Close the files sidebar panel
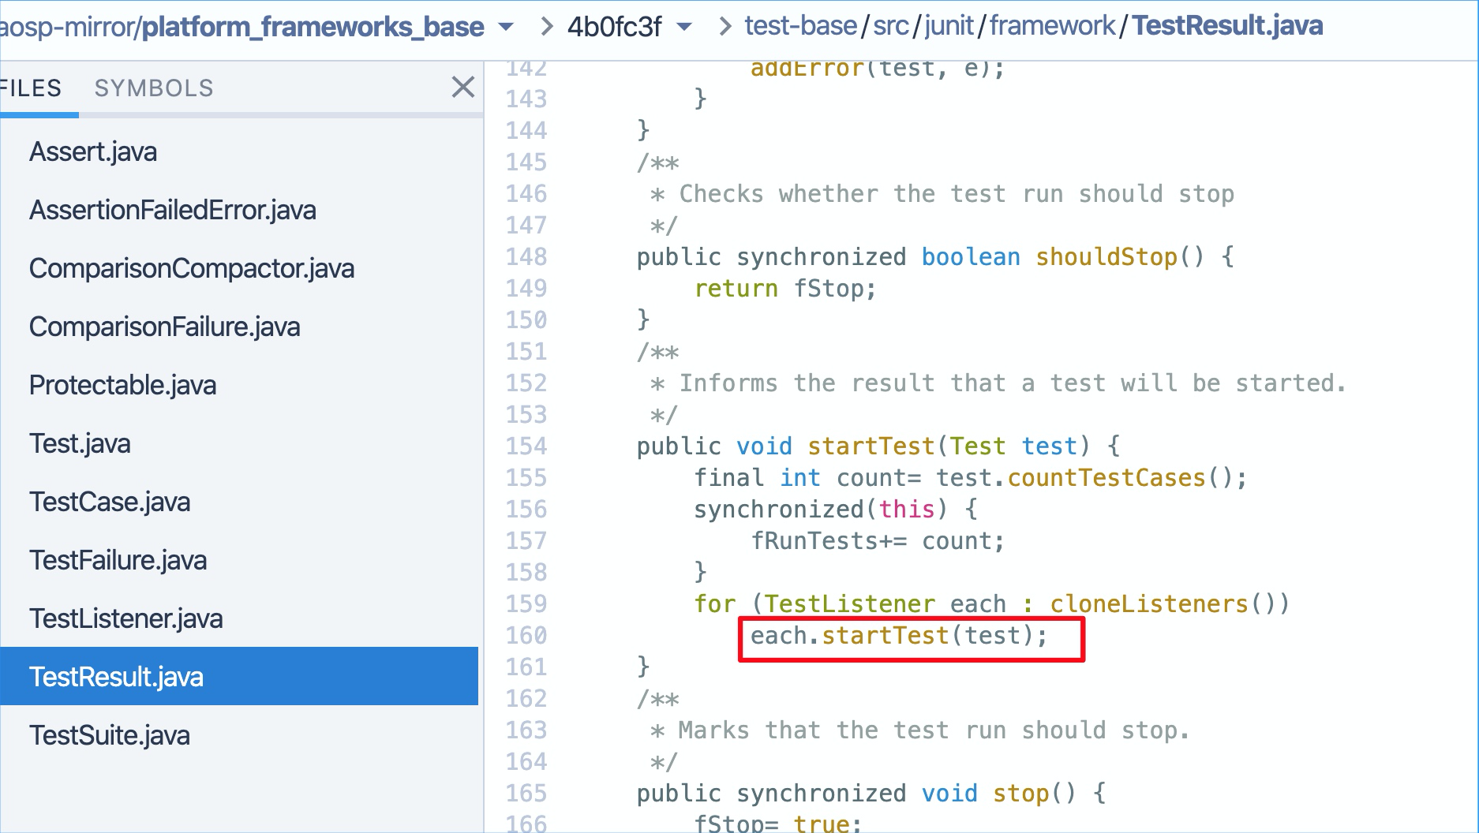The height and width of the screenshot is (833, 1479). click(463, 87)
